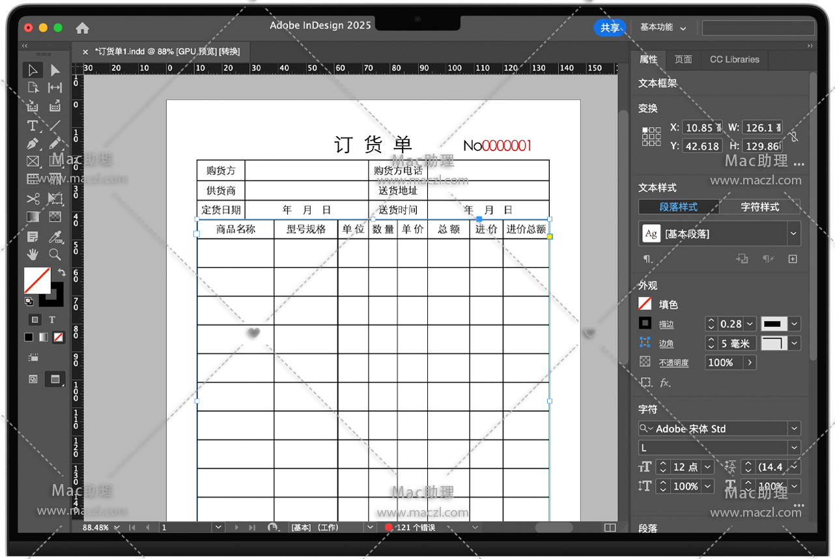Select the Type tool
The image size is (835, 559).
(33, 125)
